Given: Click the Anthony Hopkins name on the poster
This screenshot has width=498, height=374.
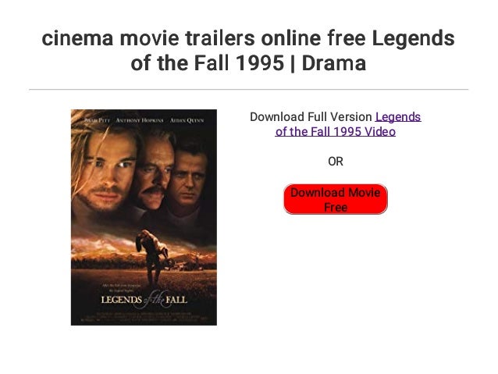Looking at the screenshot, I should 140,120.
